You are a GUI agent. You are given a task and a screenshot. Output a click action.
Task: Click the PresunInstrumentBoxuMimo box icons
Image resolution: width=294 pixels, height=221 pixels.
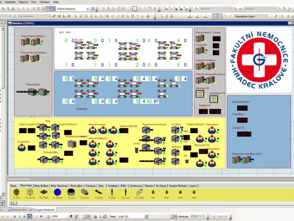click(x=241, y=160)
